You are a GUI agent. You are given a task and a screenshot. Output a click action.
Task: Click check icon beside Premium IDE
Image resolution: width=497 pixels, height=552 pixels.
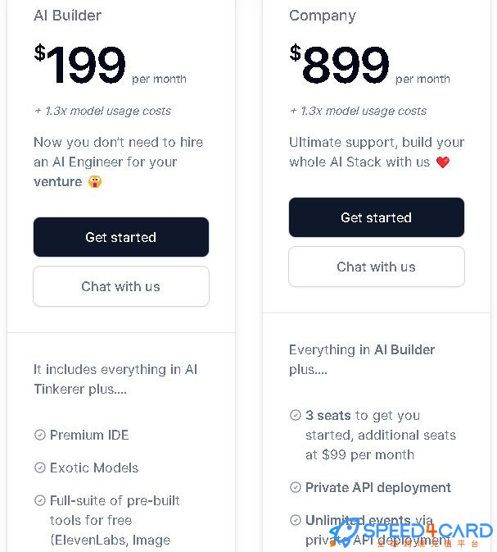click(40, 435)
